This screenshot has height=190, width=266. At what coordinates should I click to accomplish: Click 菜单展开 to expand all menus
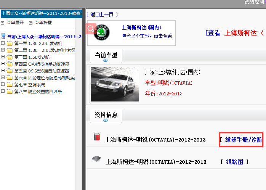pos(15,23)
